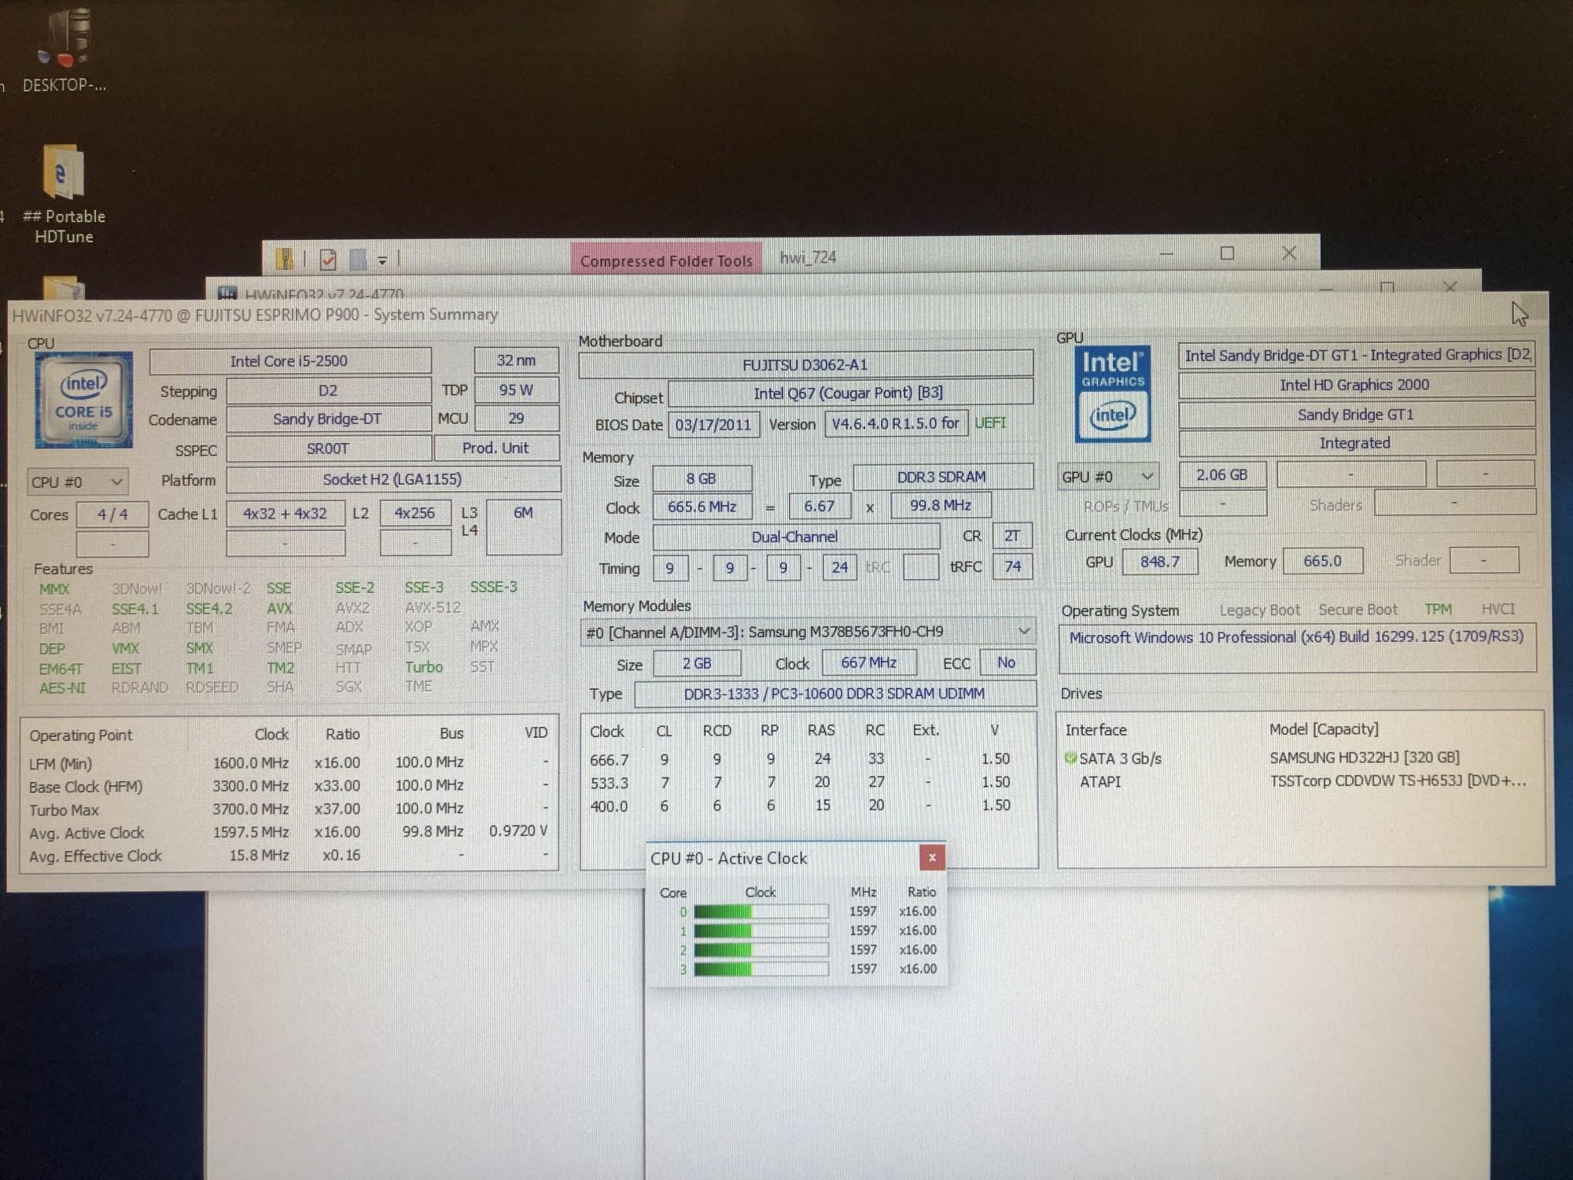Click the hwi_724 window title text
The height and width of the screenshot is (1180, 1573).
pyautogui.click(x=808, y=257)
